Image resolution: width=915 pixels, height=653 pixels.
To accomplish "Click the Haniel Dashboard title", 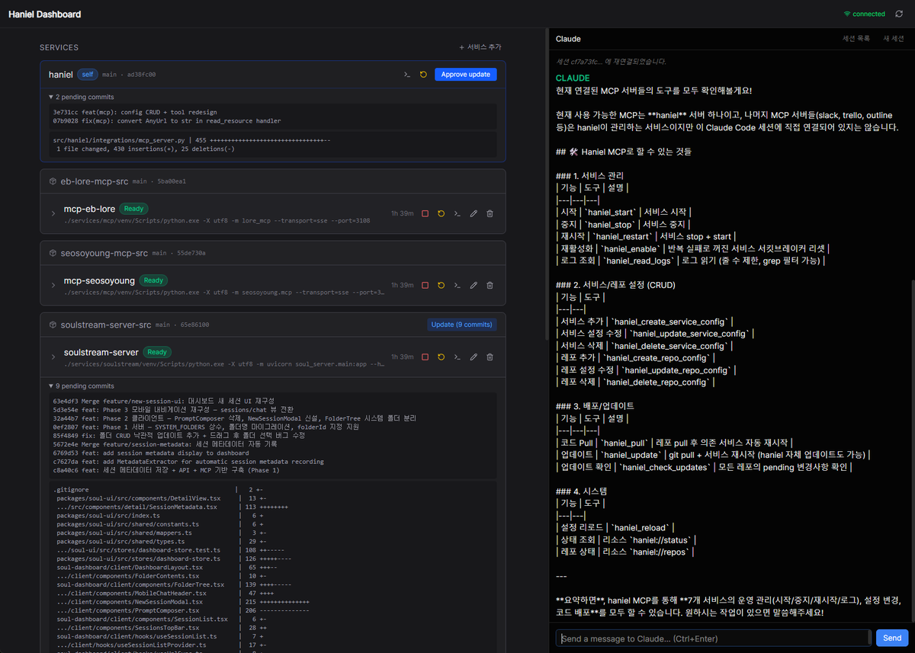I will click(44, 14).
